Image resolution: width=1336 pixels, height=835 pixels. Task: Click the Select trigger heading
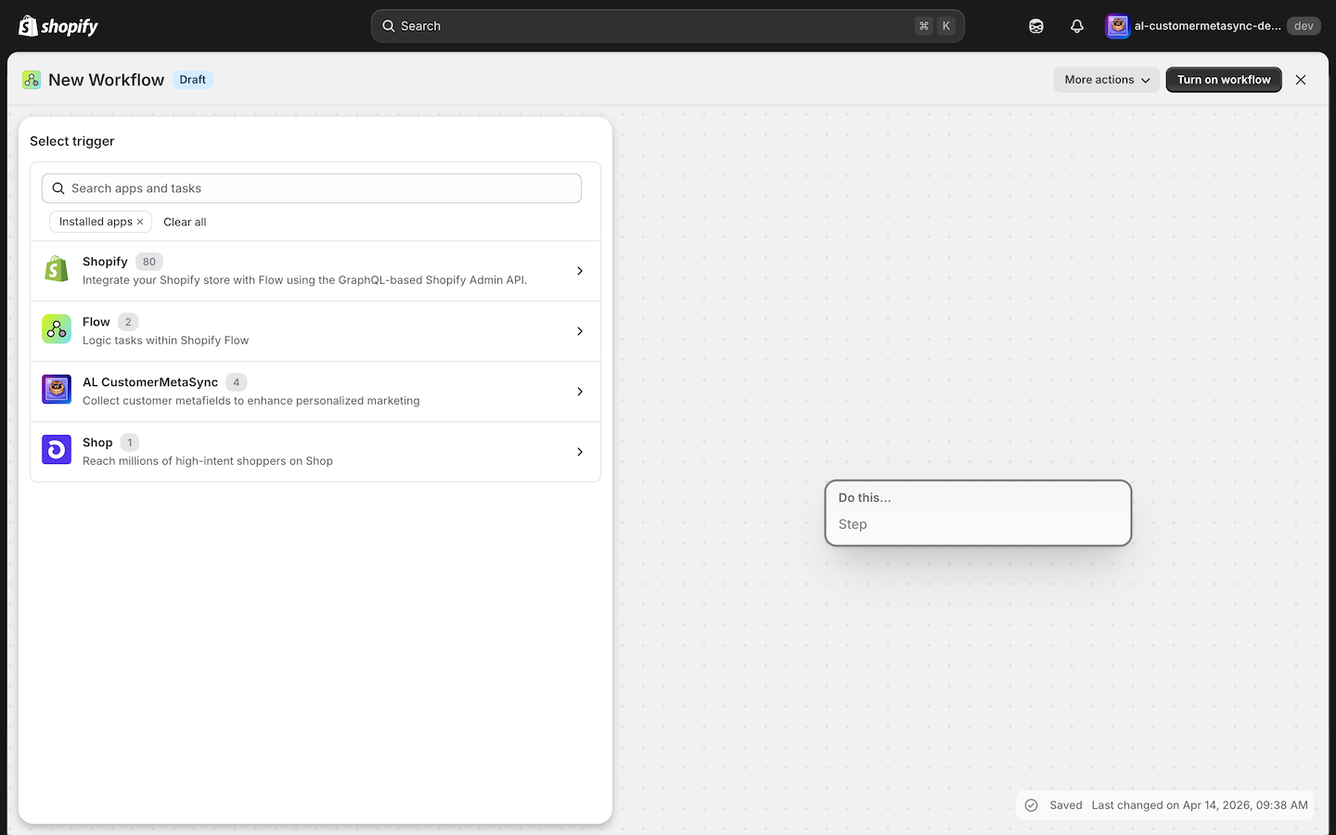click(72, 141)
